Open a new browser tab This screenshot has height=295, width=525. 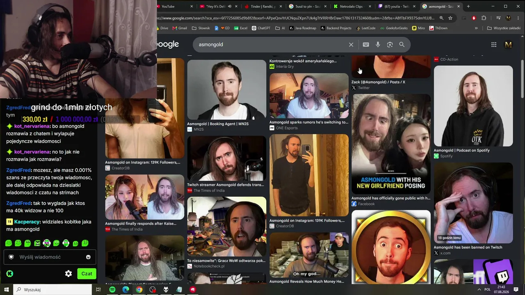pyautogui.click(x=468, y=7)
